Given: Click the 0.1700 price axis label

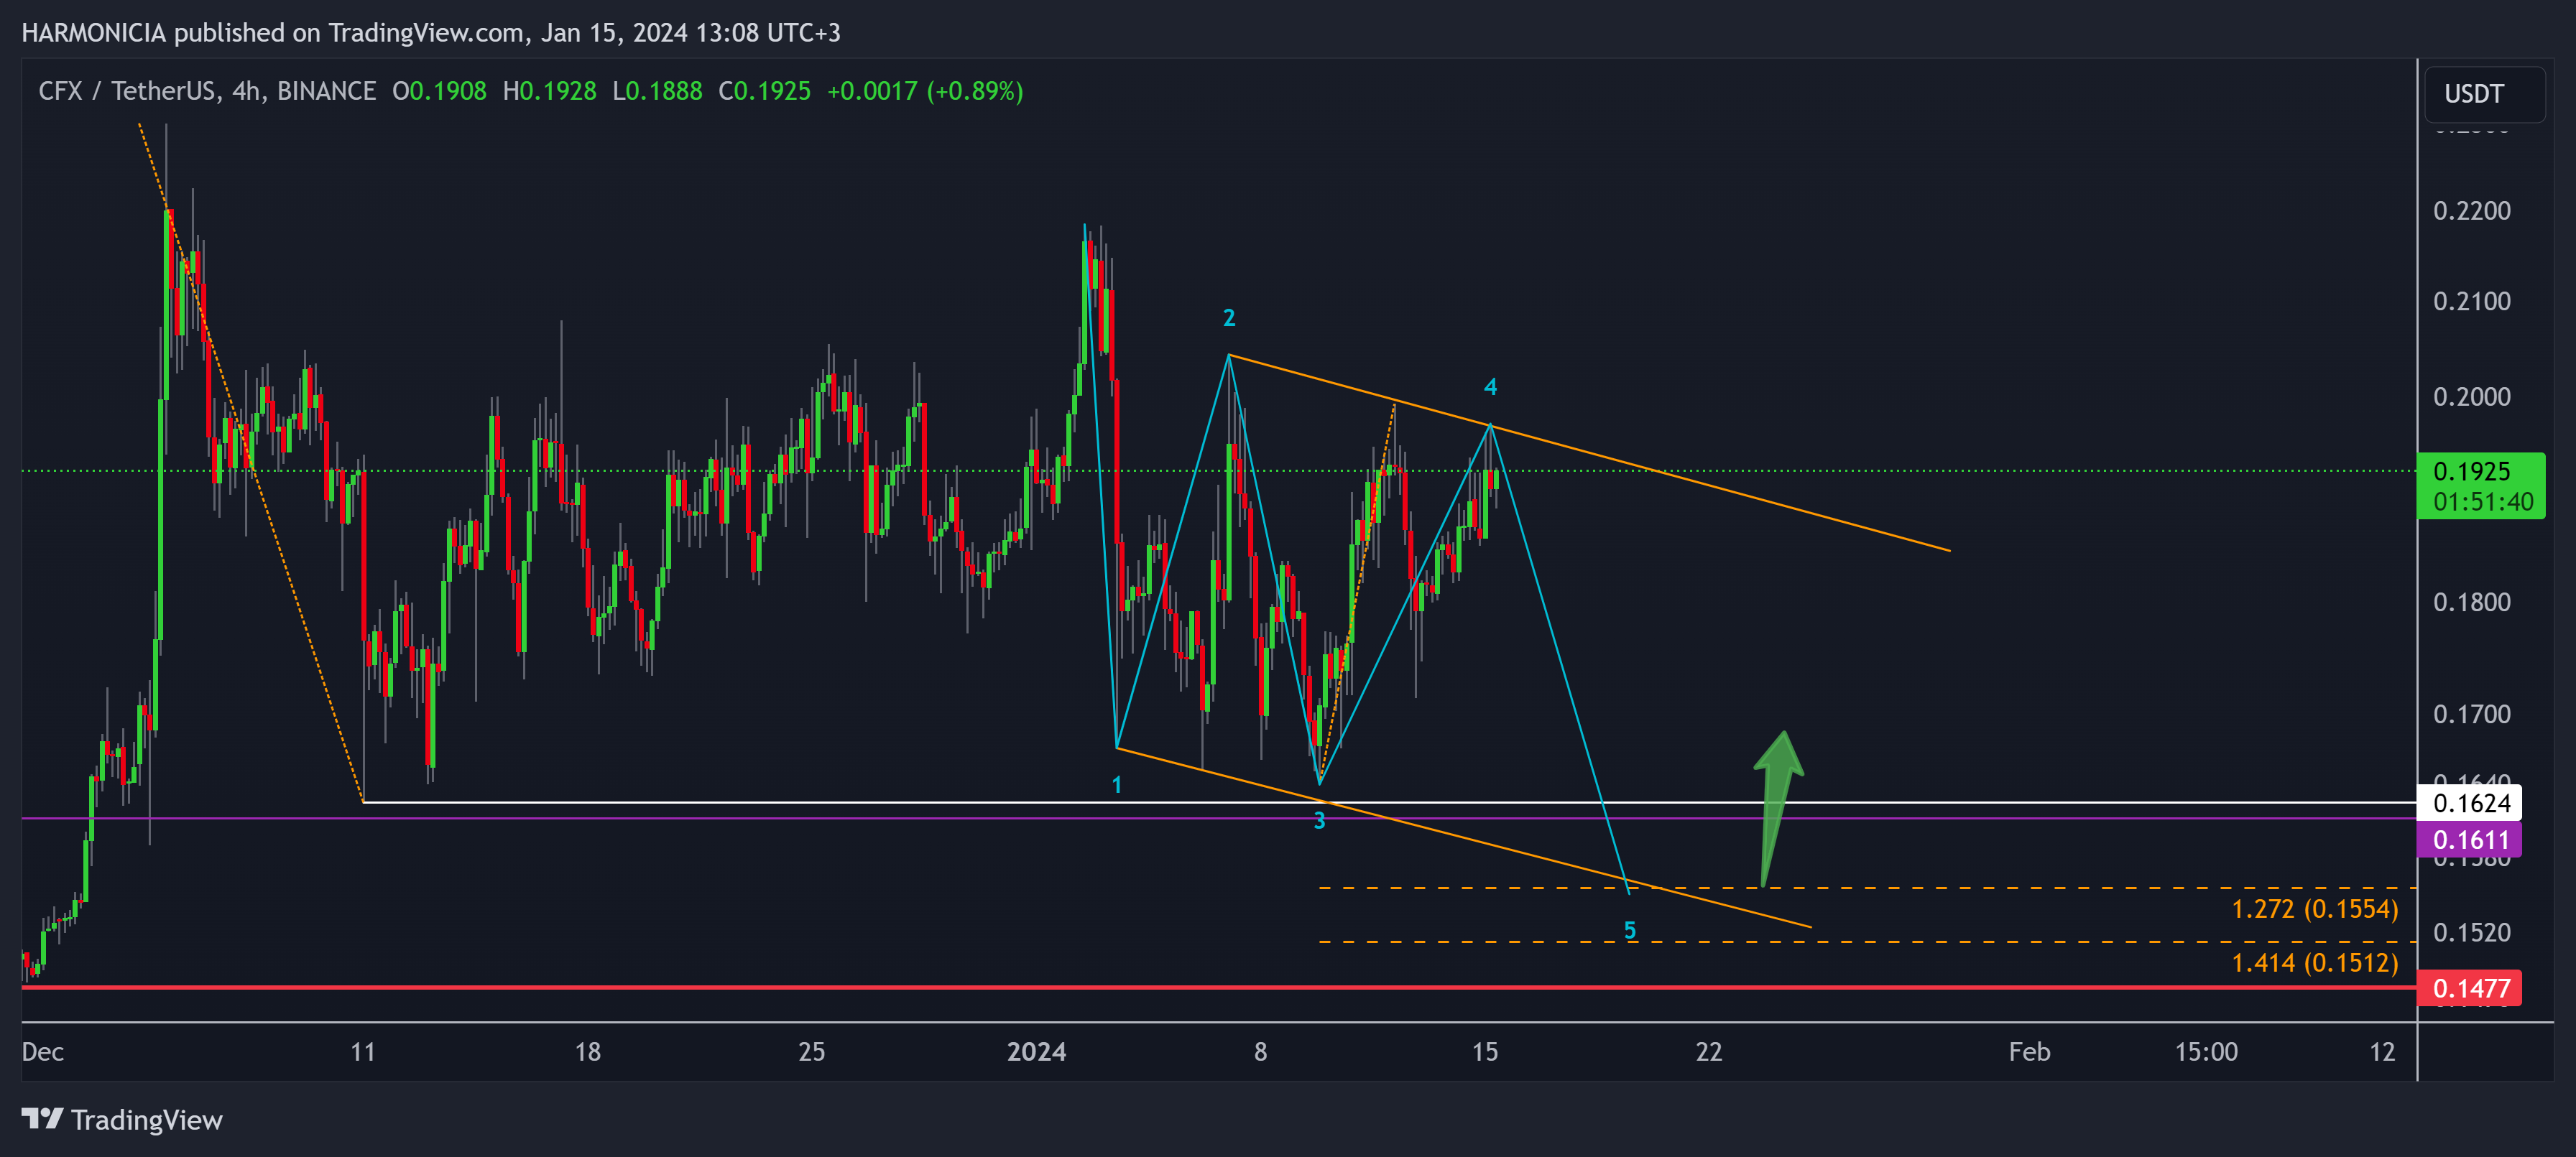Looking at the screenshot, I should point(2471,715).
